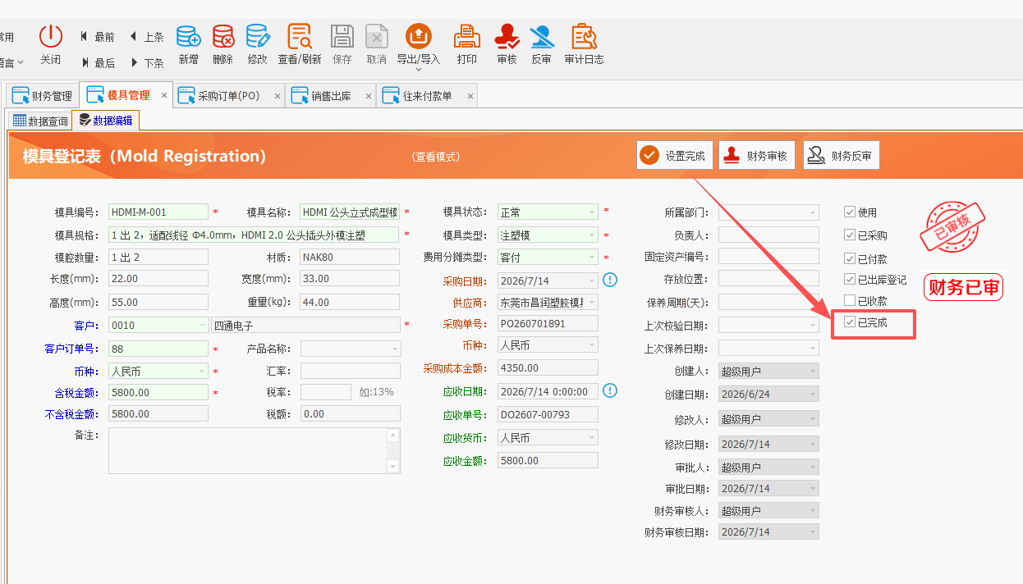
Task: Click the 采购单号 field
Action: 548,323
